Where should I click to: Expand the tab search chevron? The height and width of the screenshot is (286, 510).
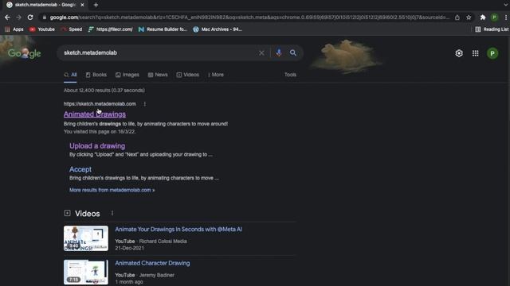(x=505, y=5)
